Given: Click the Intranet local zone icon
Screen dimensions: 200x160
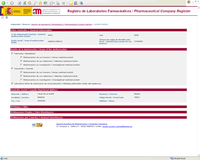Looking at the screenshot, I should [x=171, y=158].
